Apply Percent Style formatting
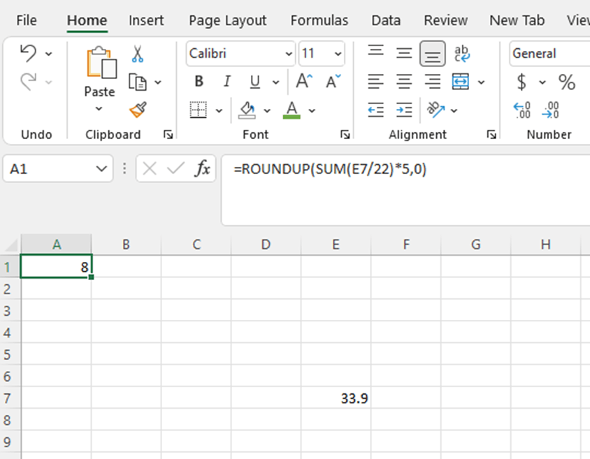 [x=566, y=82]
